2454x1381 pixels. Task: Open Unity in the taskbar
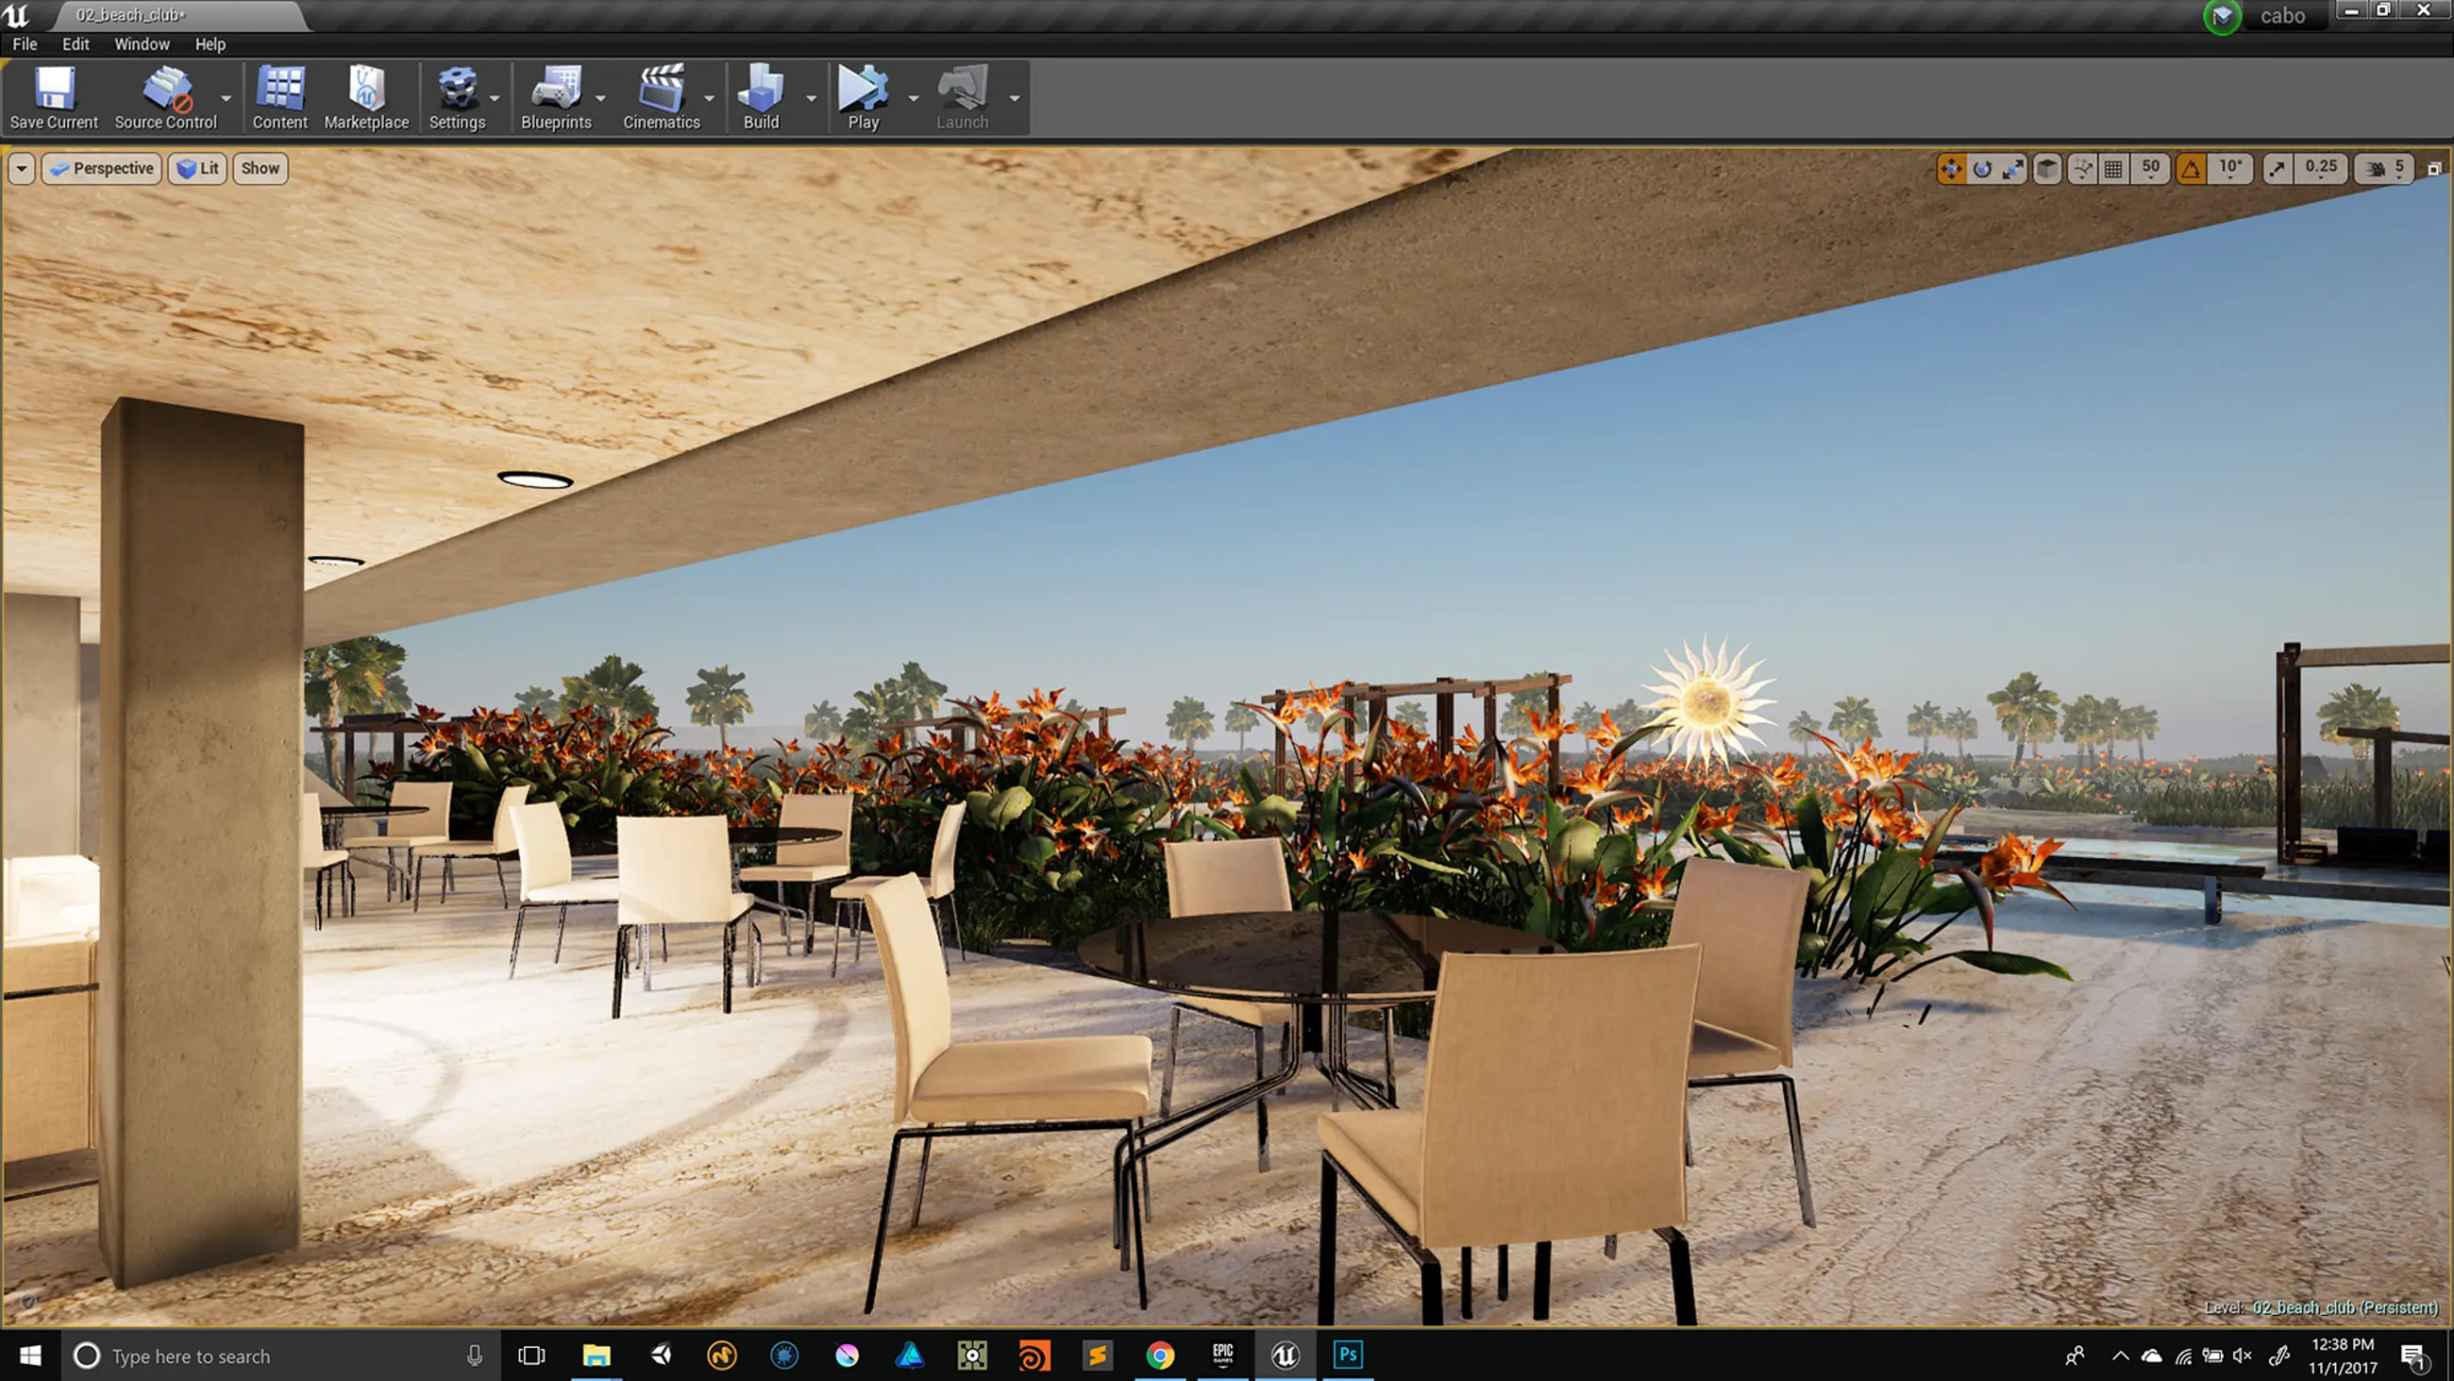coord(659,1356)
